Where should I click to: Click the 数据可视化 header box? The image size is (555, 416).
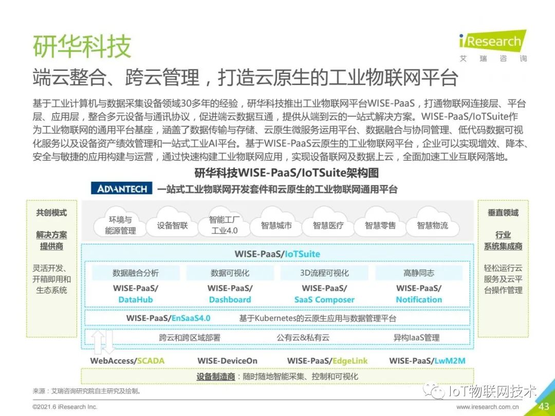coord(230,273)
